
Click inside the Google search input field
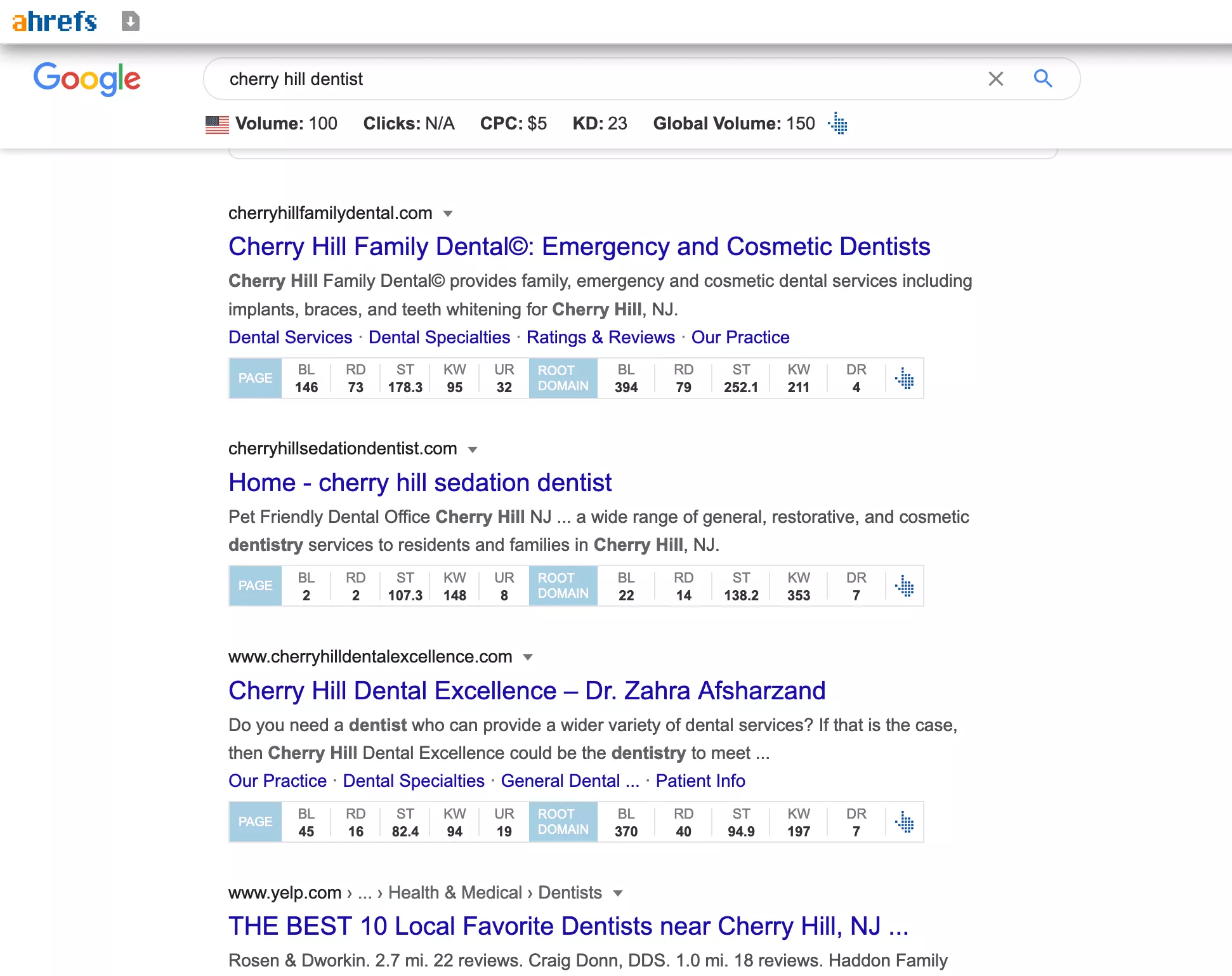tap(571, 79)
